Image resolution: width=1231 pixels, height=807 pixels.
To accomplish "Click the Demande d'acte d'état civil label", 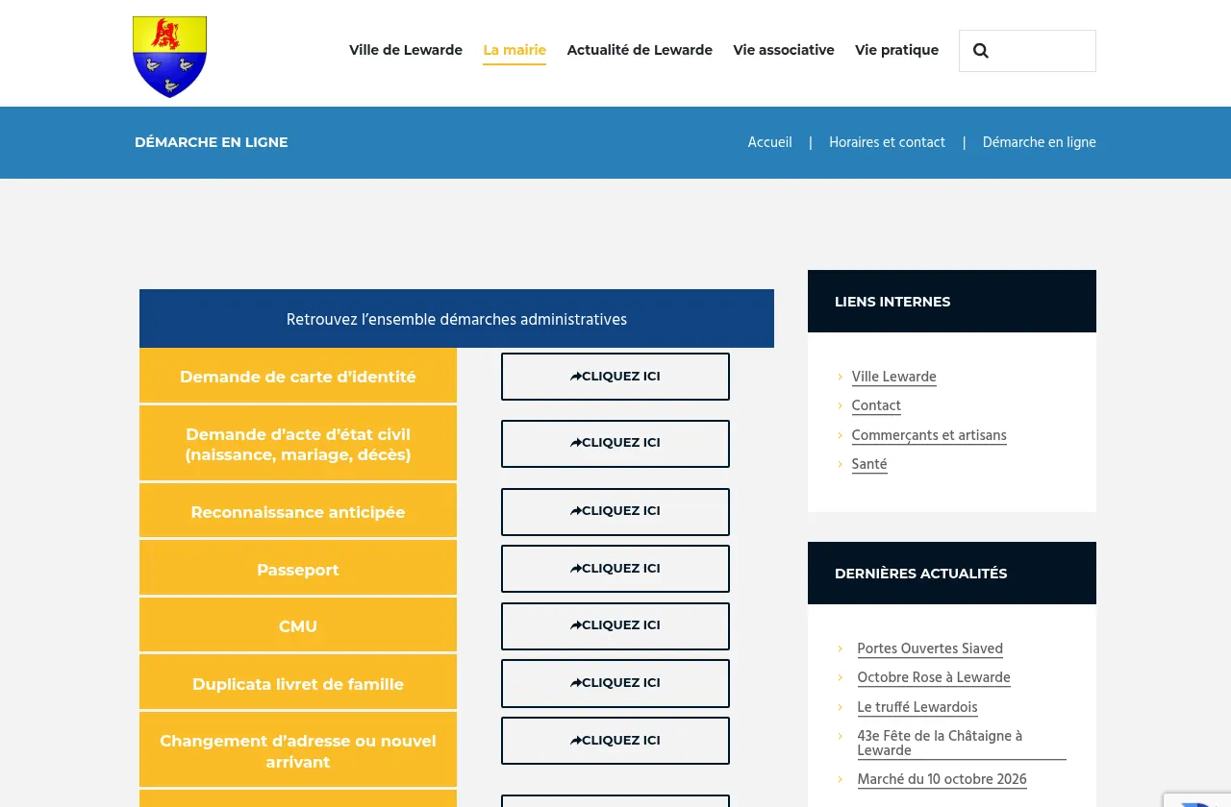I will click(298, 444).
